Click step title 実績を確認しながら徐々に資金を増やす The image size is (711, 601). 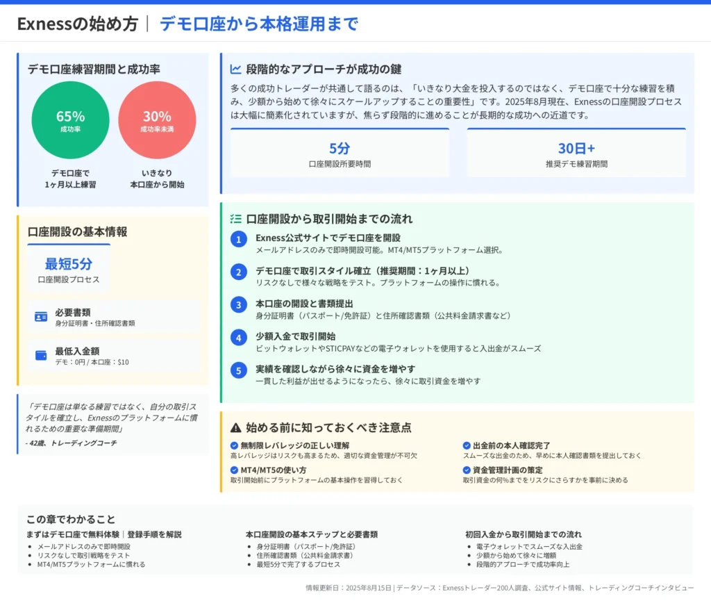[335, 369]
